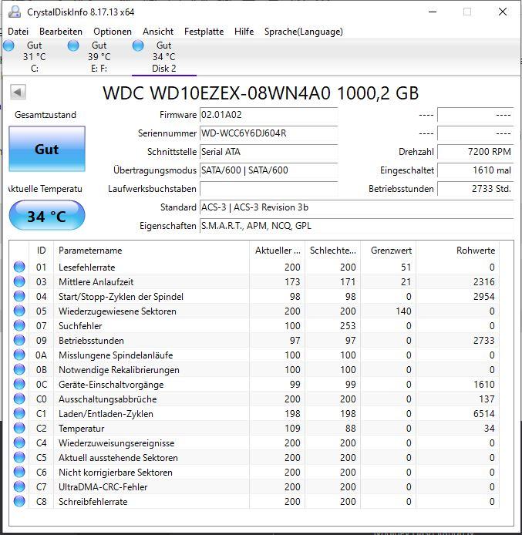Select the C: drive status orb
522x535 pixels.
pos(8,45)
